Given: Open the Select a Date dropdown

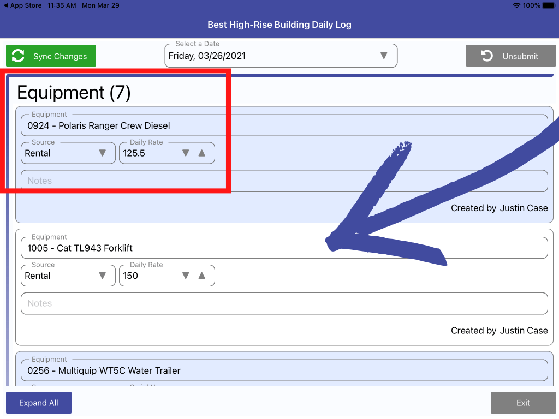Looking at the screenshot, I should [281, 56].
